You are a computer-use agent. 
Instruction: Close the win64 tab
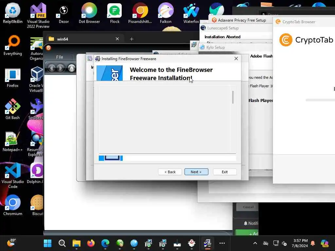point(117,39)
